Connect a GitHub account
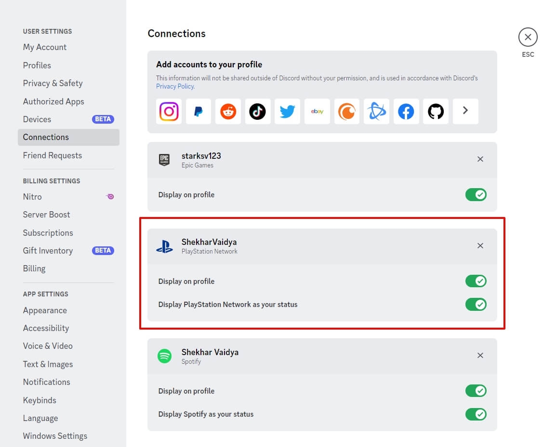The height and width of the screenshot is (447, 556). point(436,111)
